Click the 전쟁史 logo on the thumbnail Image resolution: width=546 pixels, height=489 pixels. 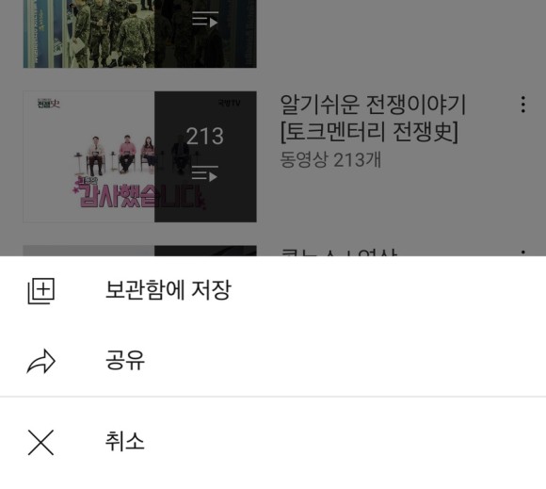coord(49,104)
